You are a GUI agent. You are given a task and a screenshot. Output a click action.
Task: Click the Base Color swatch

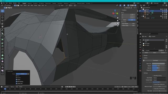[158, 64]
